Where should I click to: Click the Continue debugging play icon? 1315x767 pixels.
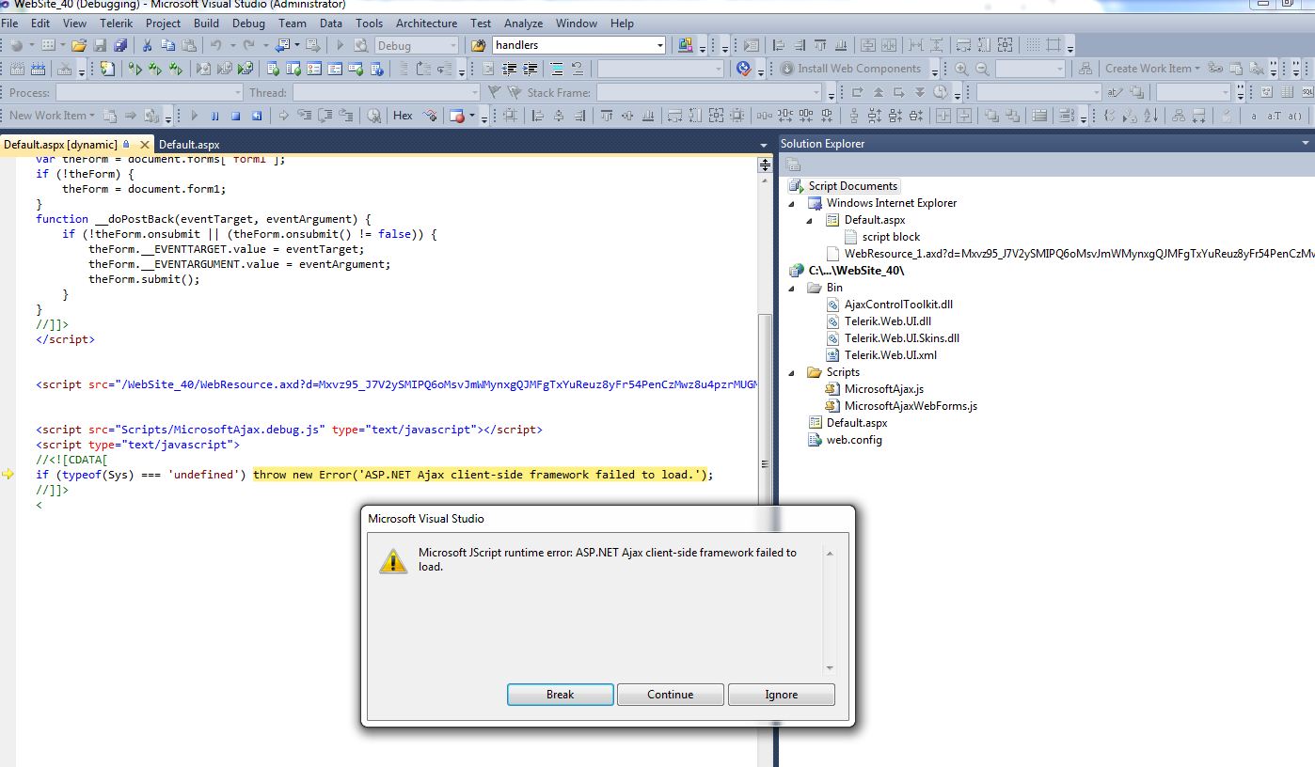(x=194, y=116)
